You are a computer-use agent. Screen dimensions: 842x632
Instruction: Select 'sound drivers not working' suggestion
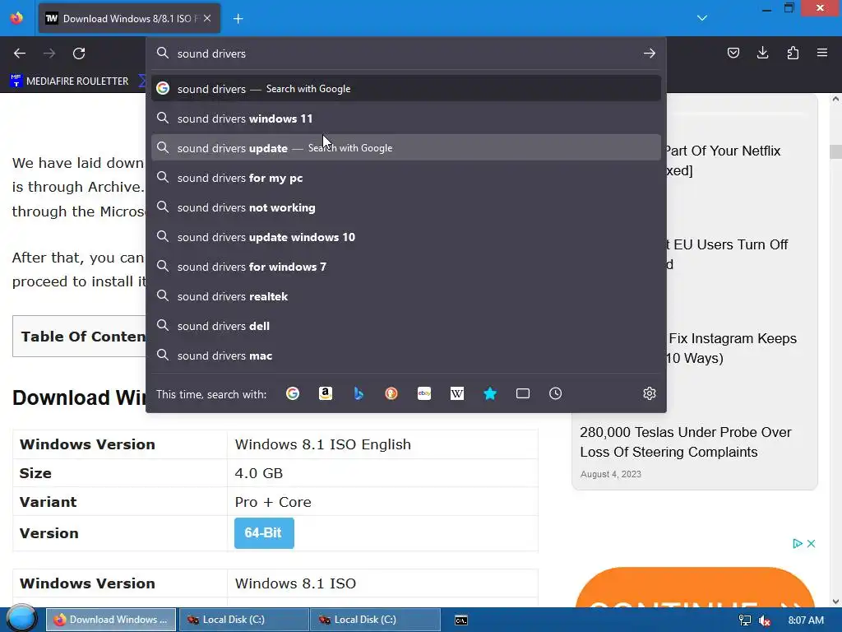point(406,207)
